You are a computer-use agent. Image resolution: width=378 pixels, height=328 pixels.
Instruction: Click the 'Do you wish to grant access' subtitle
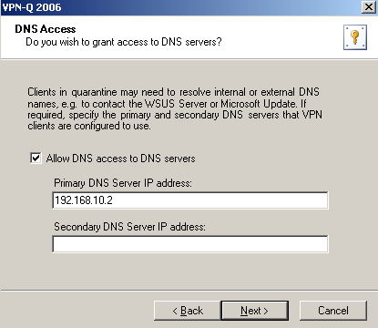pos(124,42)
